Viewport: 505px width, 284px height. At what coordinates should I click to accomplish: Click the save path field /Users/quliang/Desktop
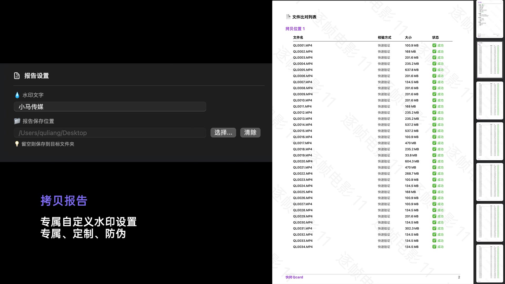(x=110, y=133)
